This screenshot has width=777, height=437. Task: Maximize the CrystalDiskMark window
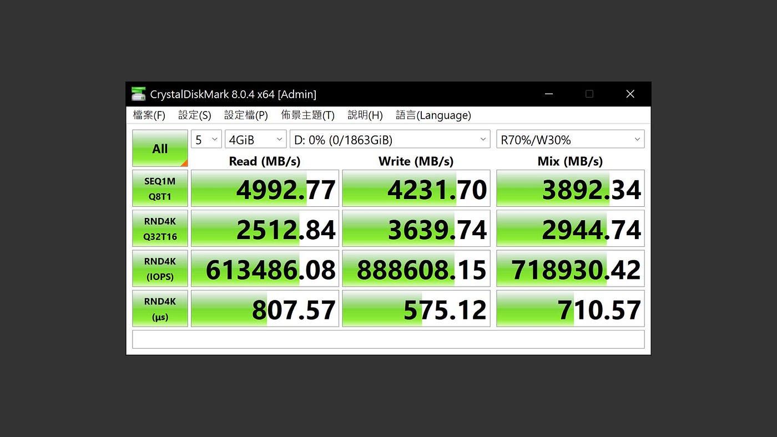[x=589, y=94]
